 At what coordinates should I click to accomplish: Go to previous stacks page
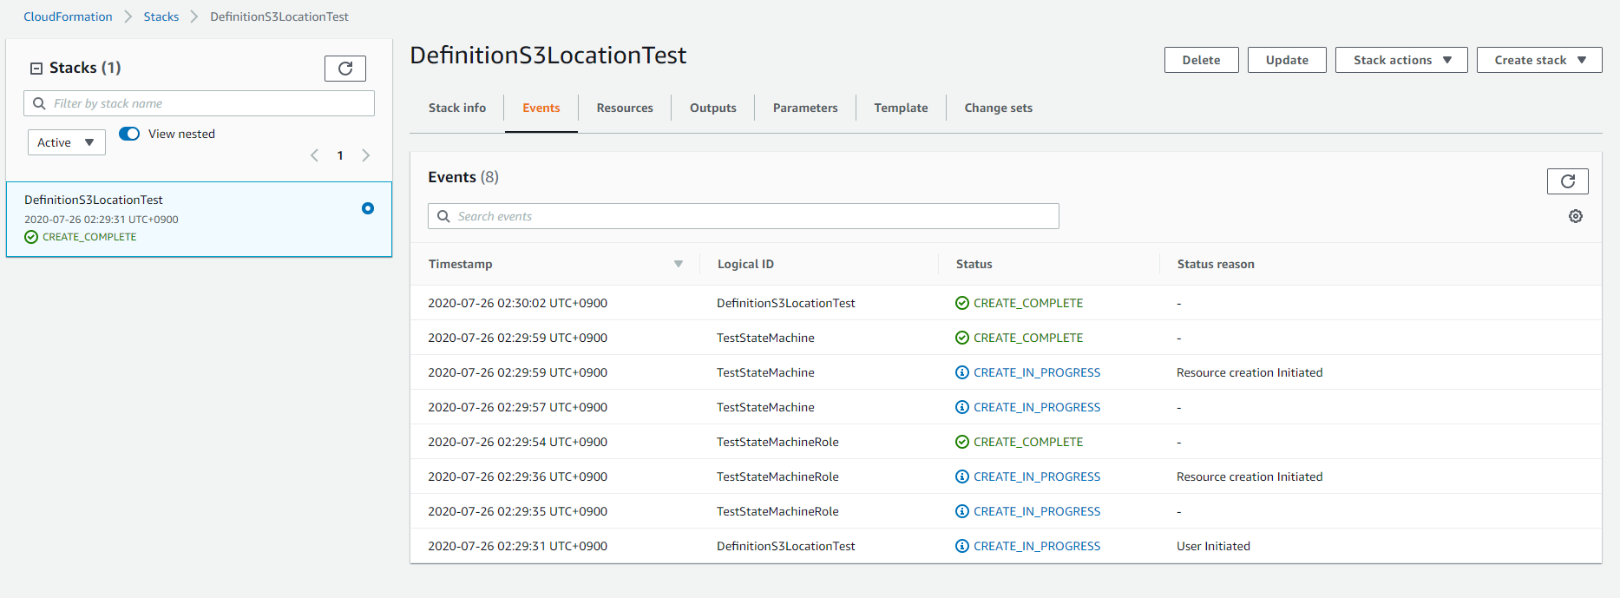(x=314, y=155)
